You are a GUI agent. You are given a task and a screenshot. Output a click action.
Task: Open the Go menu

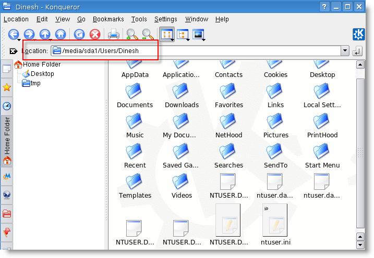81,19
